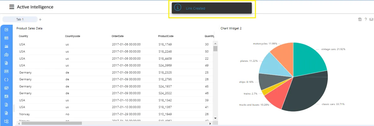Image resolution: width=374 pixels, height=126 pixels.
Task: Sort by the OrderDate column header
Action: pyautogui.click(x=118, y=36)
